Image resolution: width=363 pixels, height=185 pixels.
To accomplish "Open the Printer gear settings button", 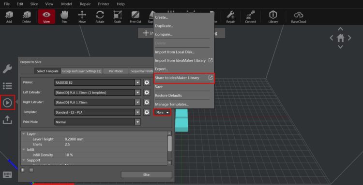I will tap(147, 82).
